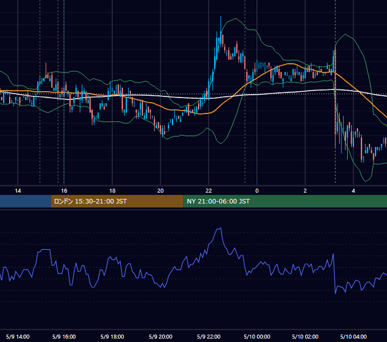Click the '14' hour label on the chart axis
The image size is (387, 342).
point(18,191)
